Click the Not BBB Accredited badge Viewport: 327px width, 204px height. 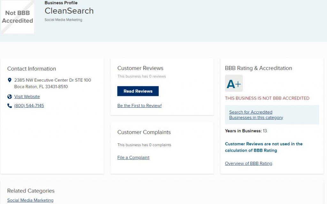click(18, 17)
